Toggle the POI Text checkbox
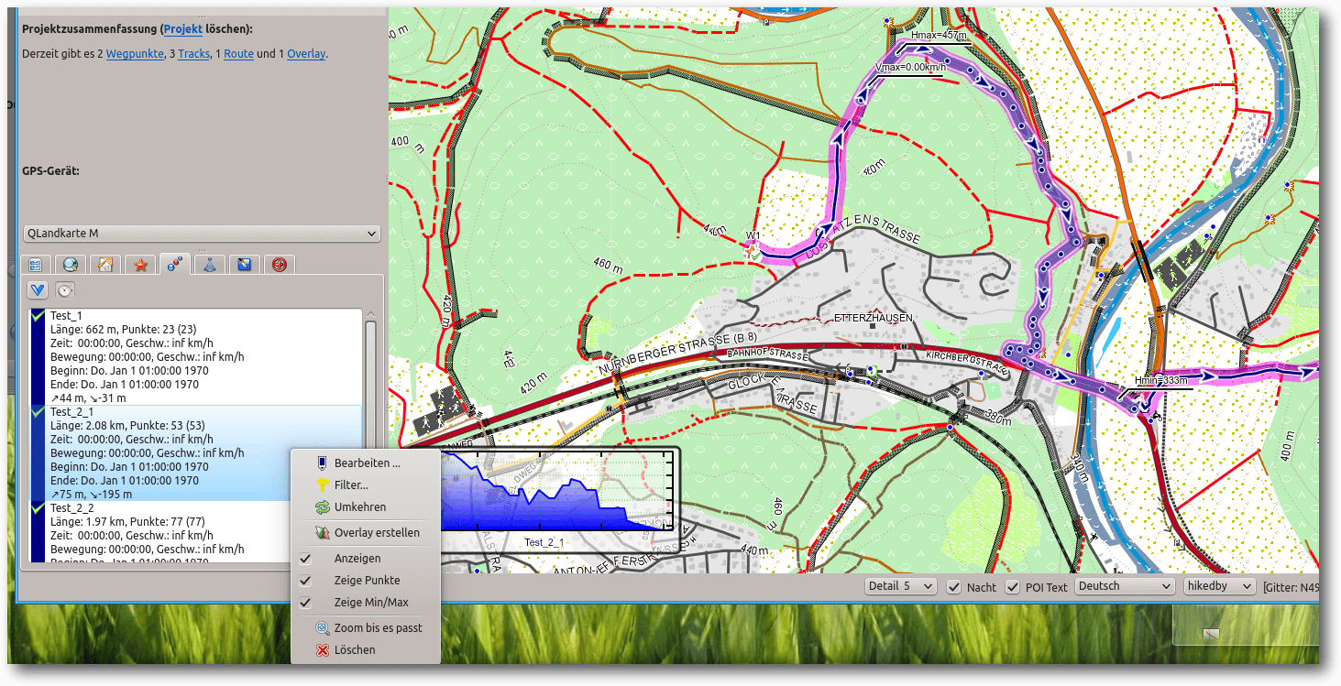1341x686 pixels. point(1013,587)
